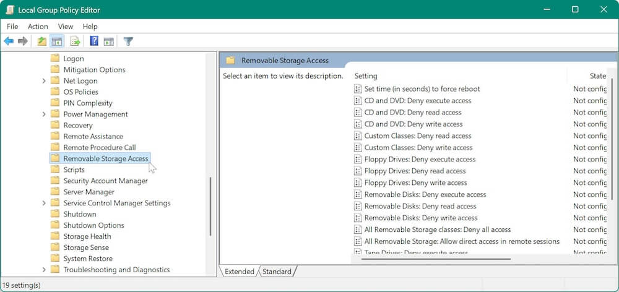This screenshot has height=292, width=619.
Task: Click the Back arrow toolbar icon
Action: tap(9, 41)
